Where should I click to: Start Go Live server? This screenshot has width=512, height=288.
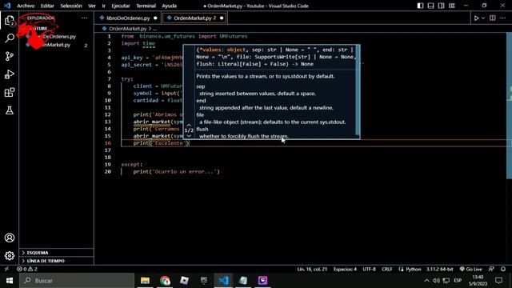[x=471, y=269]
